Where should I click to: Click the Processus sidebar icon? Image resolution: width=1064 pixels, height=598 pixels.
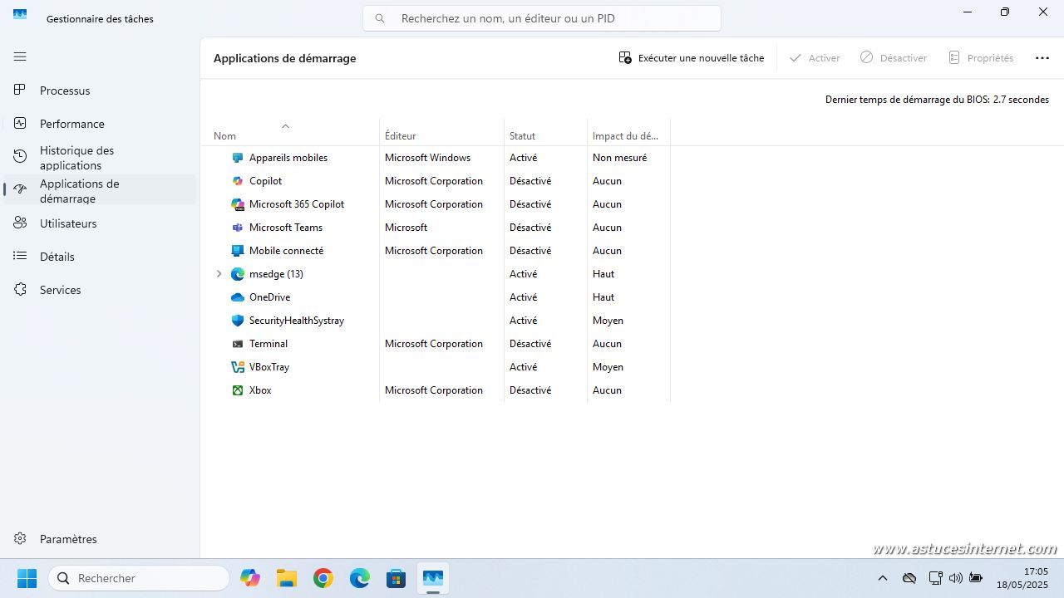[x=20, y=90]
